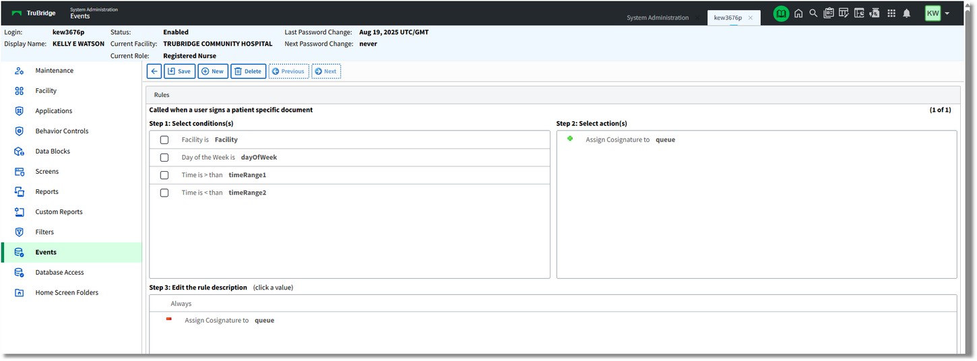Expand the KW user profile dropdown arrow
The width and height of the screenshot is (977, 361).
click(x=947, y=13)
